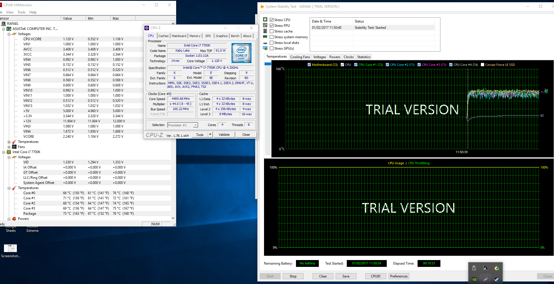This screenshot has height=284, width=554.
Task: Click the Intel Core i7 7700K chip icon
Action: tap(9, 152)
